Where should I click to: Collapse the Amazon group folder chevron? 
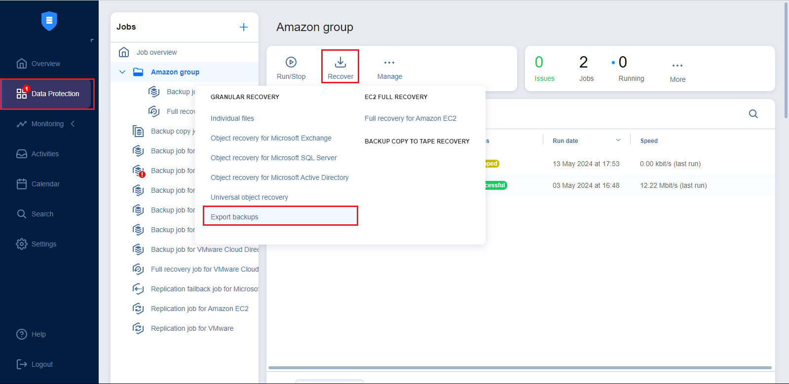coord(122,72)
